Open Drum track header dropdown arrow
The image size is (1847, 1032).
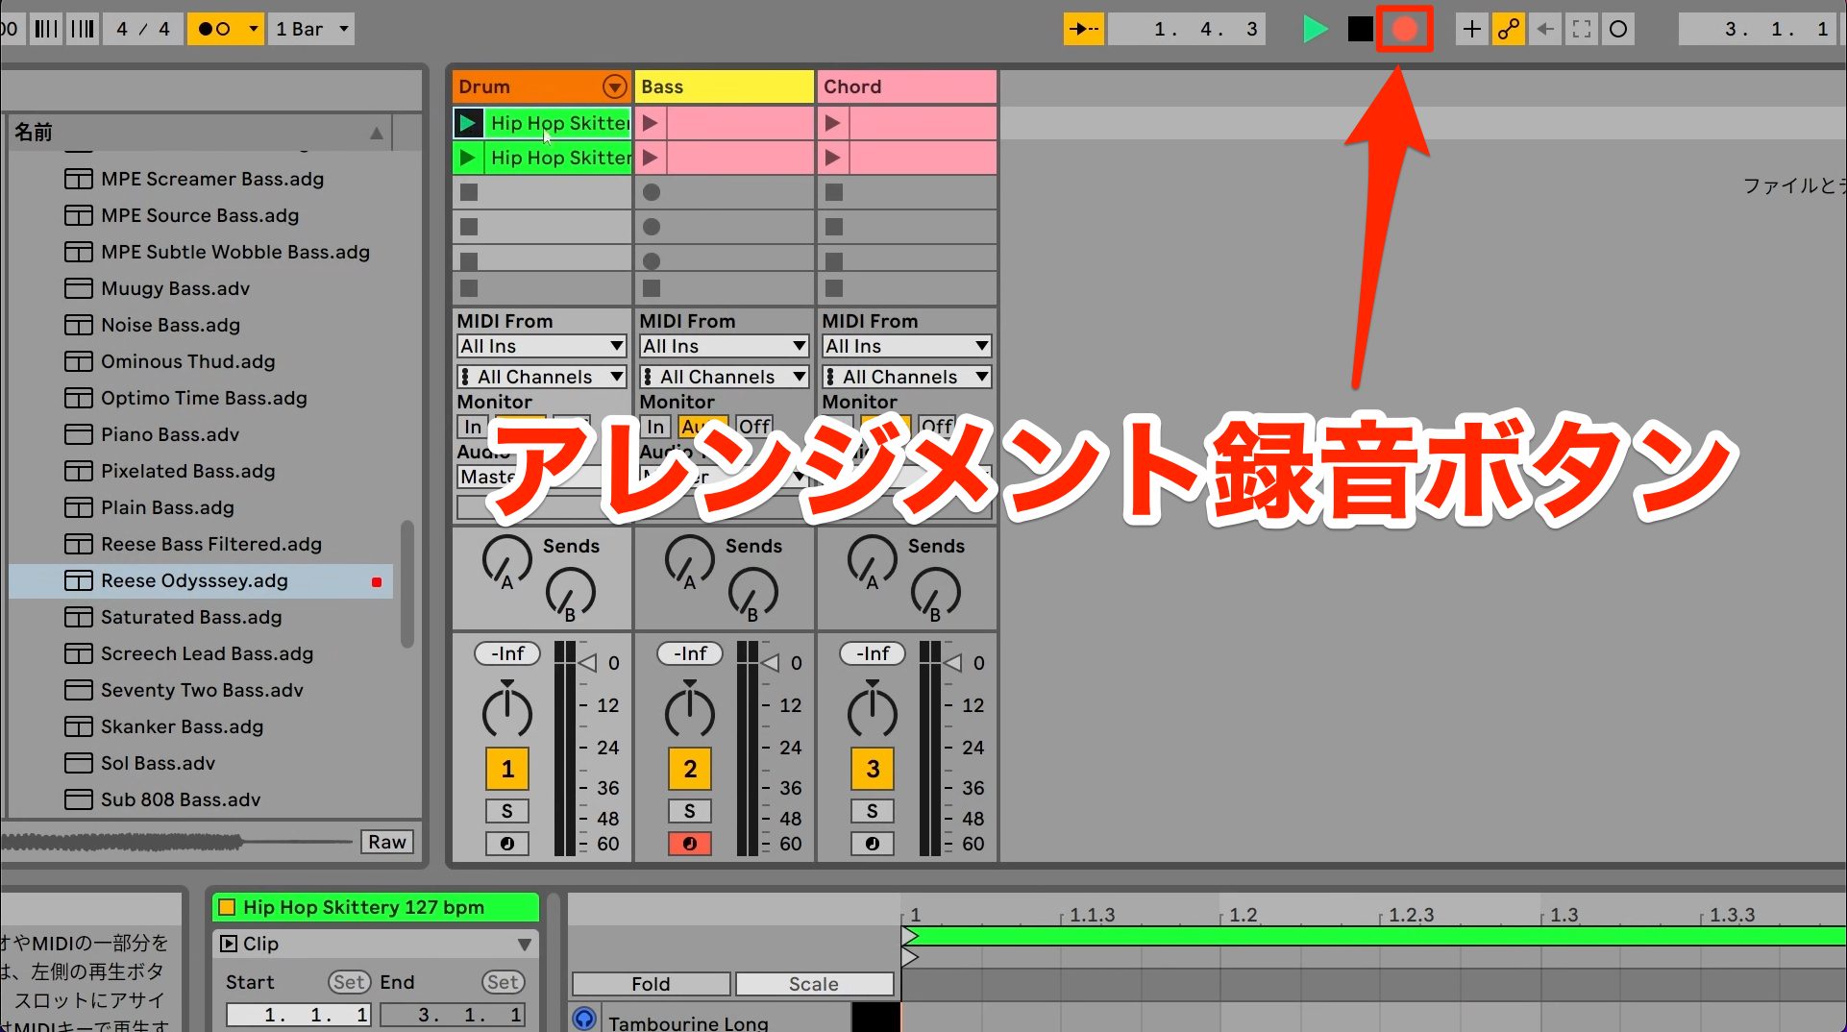tap(614, 86)
